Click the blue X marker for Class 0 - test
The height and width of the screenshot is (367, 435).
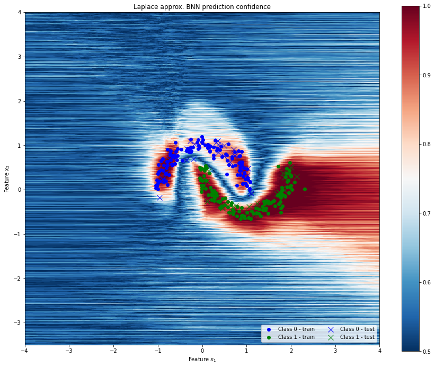point(331,329)
